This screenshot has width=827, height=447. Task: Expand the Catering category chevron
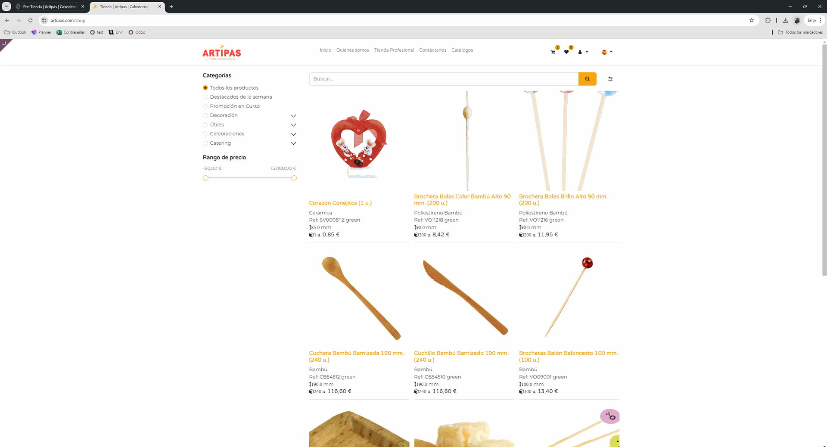(293, 143)
